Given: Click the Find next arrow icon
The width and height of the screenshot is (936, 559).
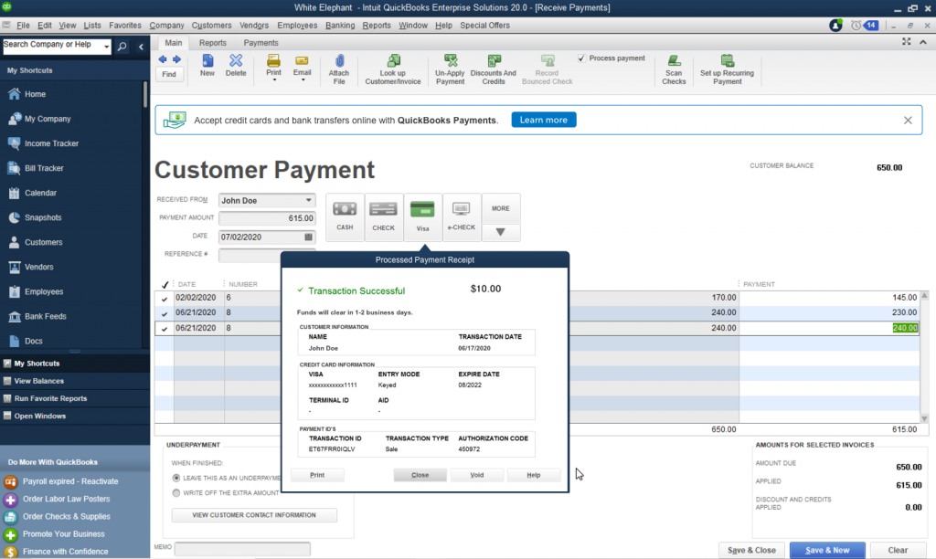Looking at the screenshot, I should pos(176,59).
